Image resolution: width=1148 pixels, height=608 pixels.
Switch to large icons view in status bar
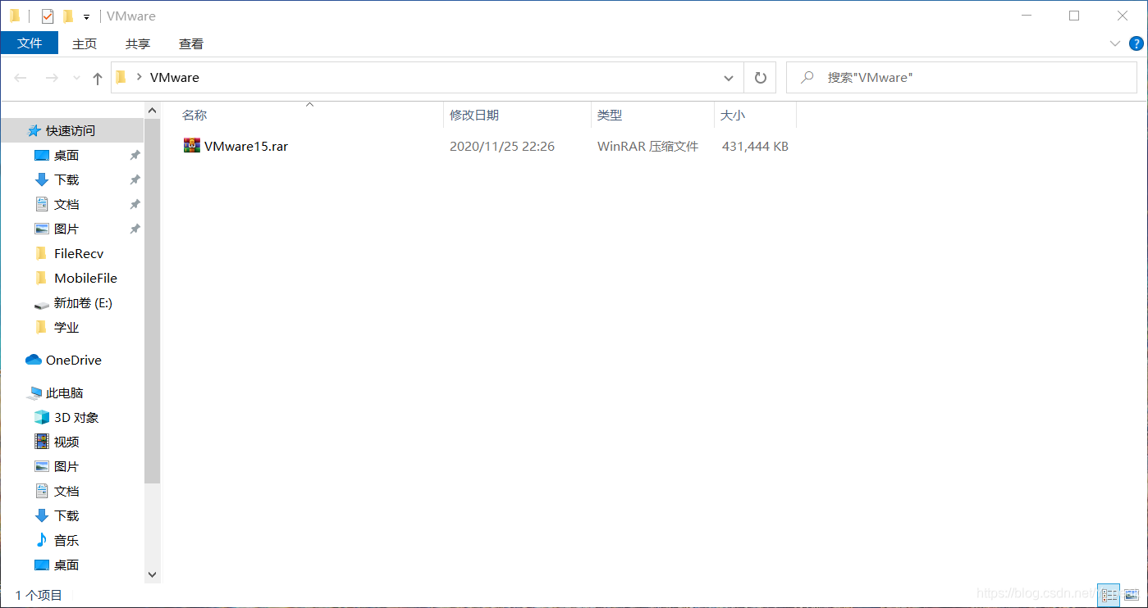point(1132,596)
